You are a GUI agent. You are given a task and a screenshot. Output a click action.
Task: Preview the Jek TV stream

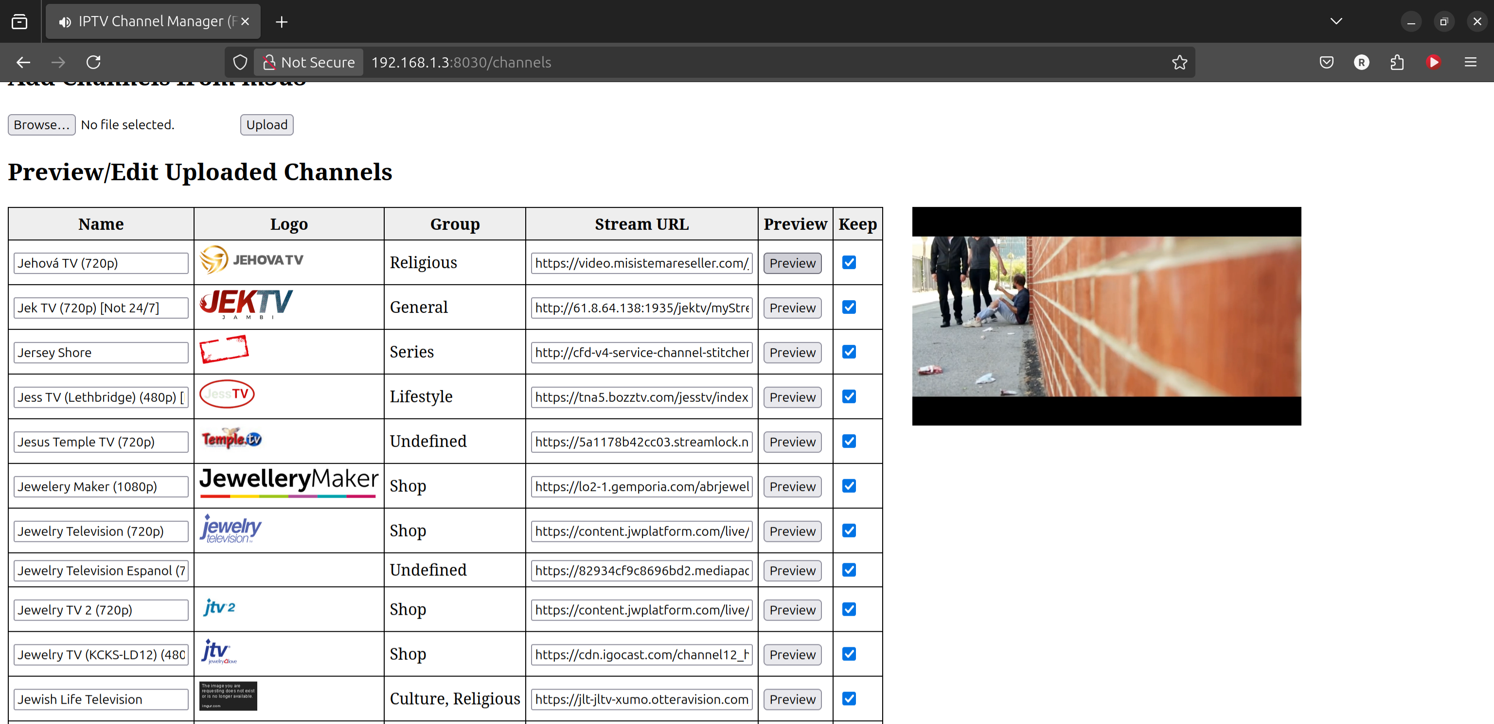coord(792,308)
